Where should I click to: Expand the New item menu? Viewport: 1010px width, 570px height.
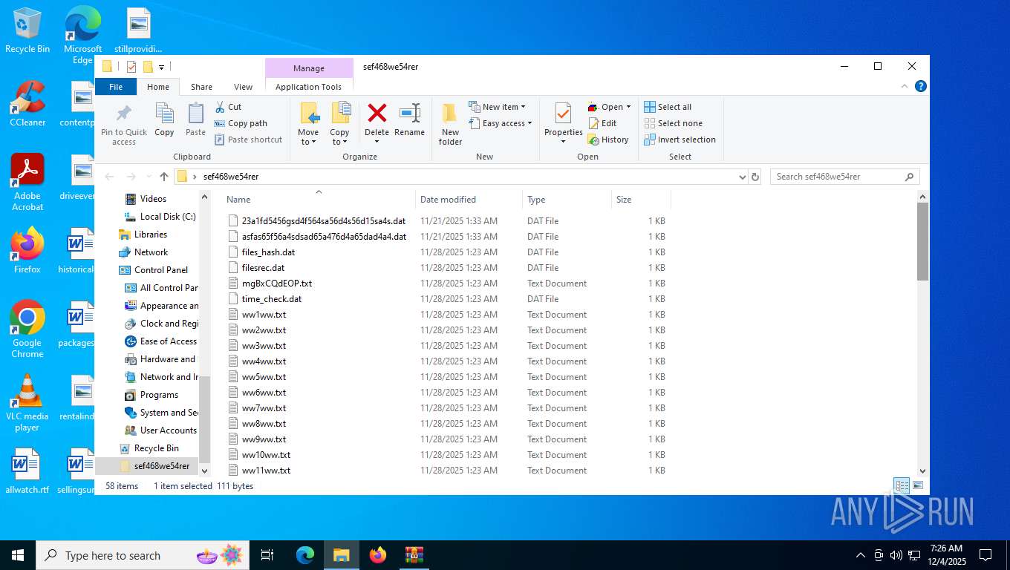[x=497, y=107]
